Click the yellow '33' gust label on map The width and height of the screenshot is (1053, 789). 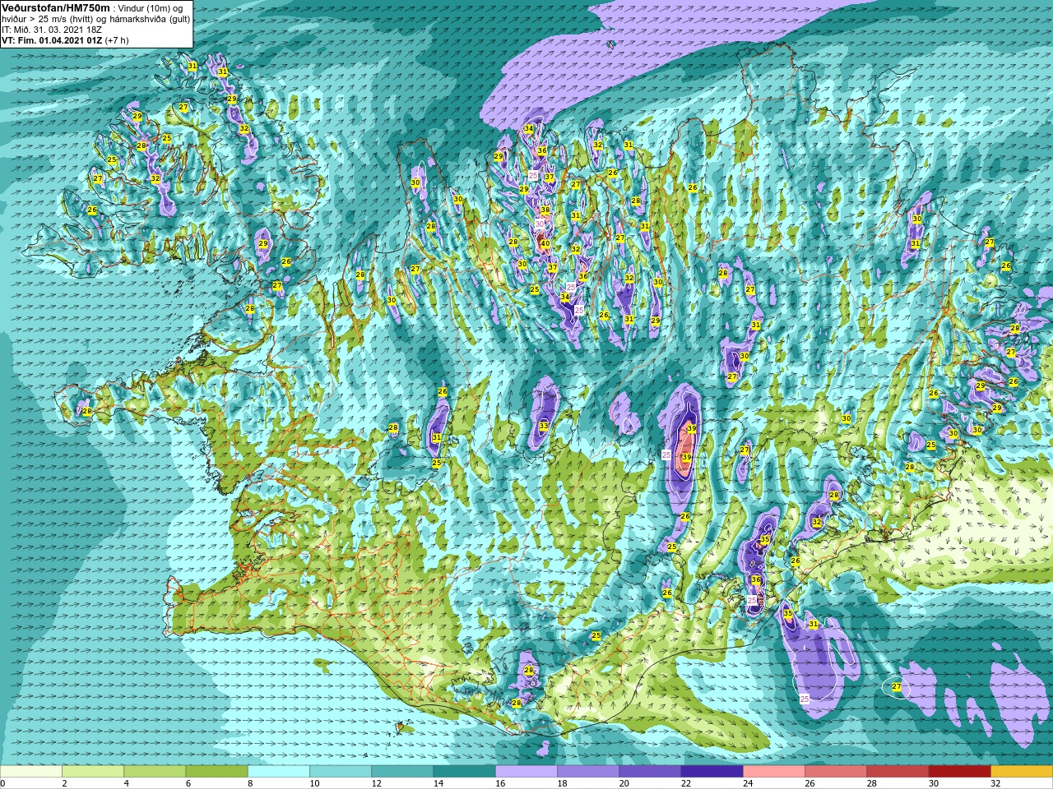(x=544, y=426)
